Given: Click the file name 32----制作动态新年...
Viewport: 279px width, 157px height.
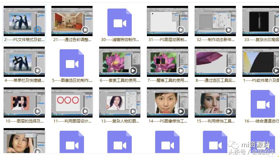Looking at the screenshot, I should pyautogui.click(x=215, y=40).
